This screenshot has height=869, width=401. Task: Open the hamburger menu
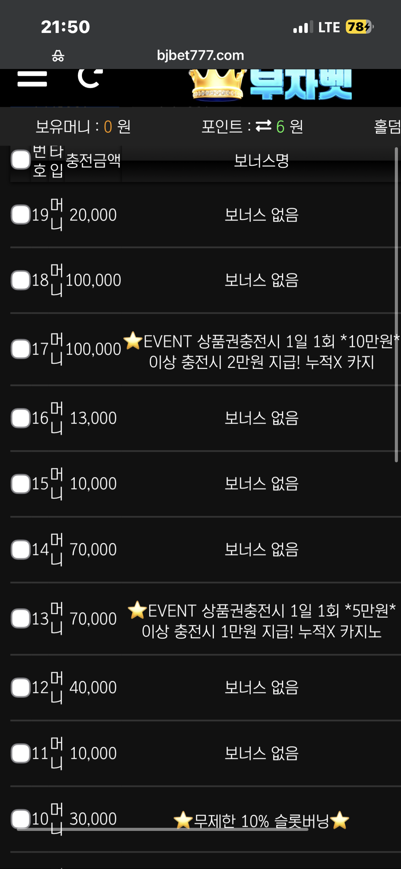tap(32, 79)
